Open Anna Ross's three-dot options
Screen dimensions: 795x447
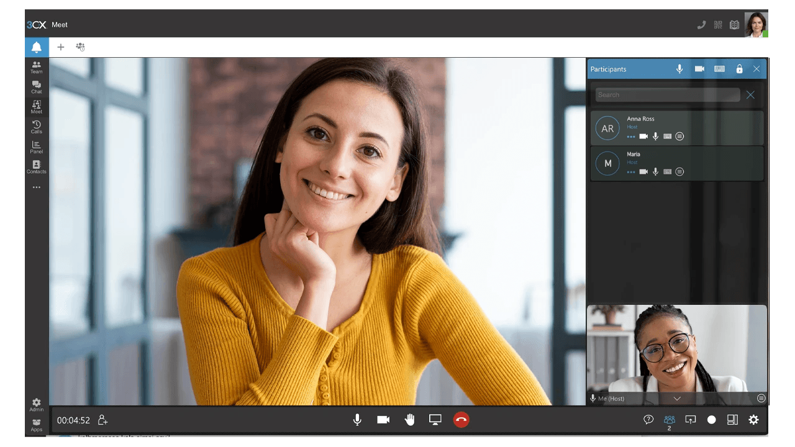click(631, 137)
